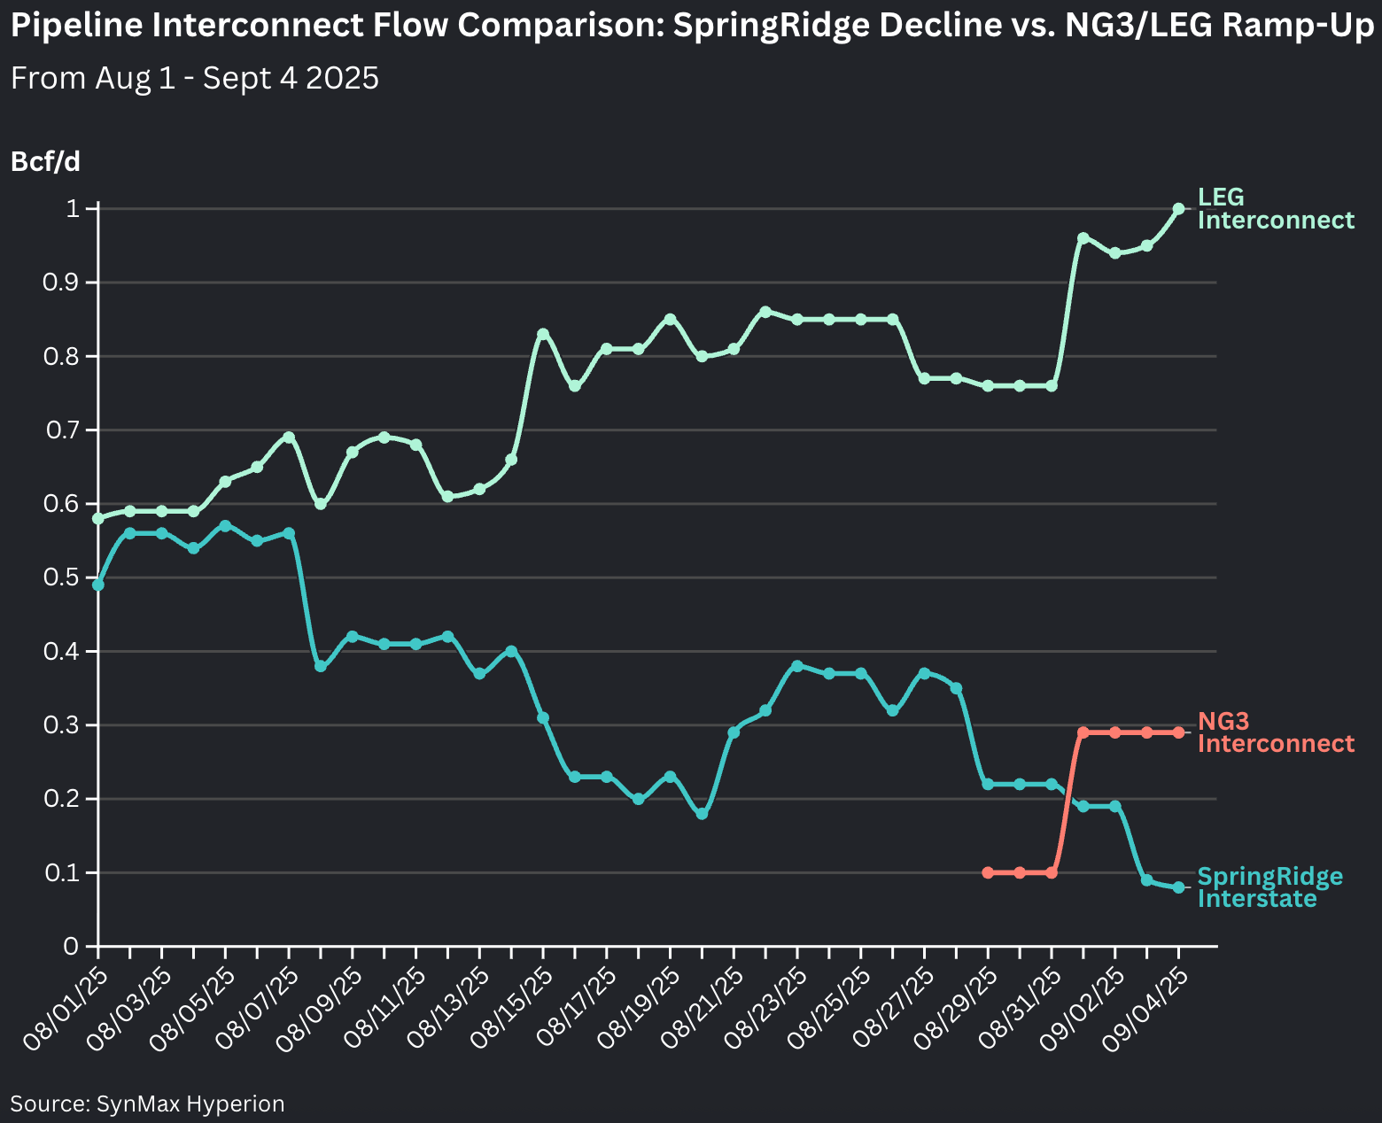
Task: Select LEG data point at value 1
Action: coord(1178,209)
